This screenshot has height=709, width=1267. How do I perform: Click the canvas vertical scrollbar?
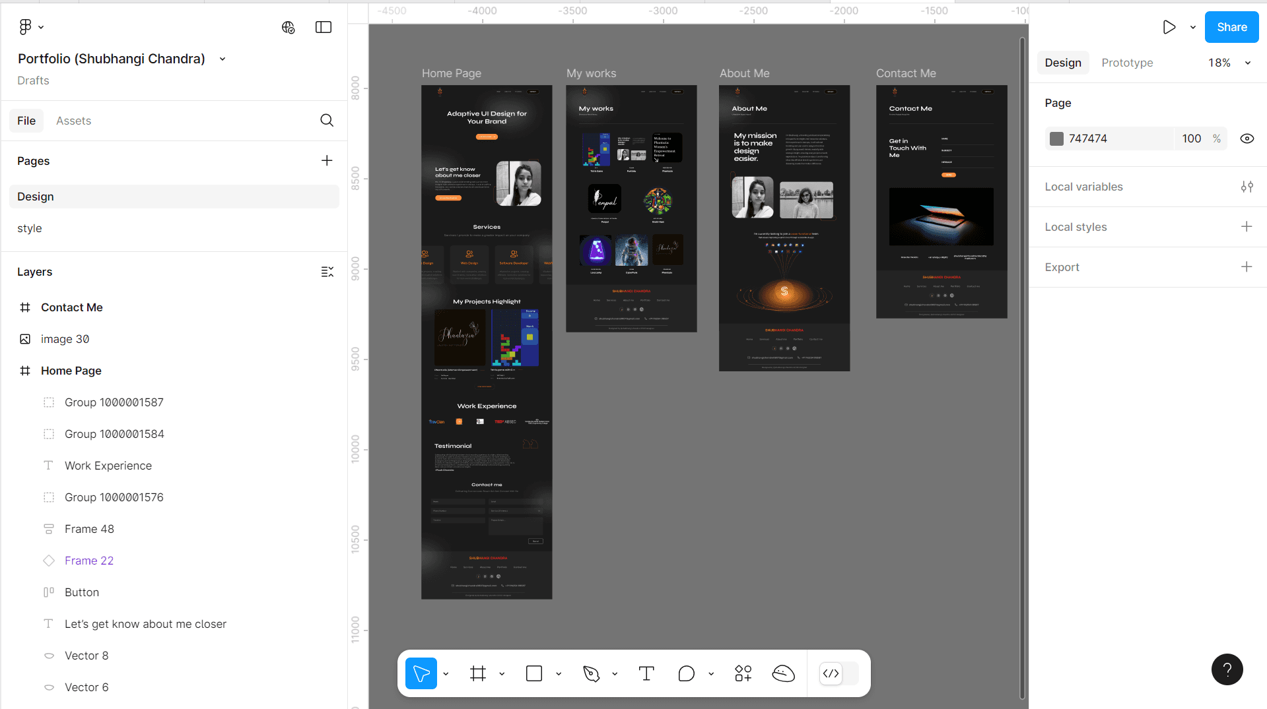coord(1022,367)
